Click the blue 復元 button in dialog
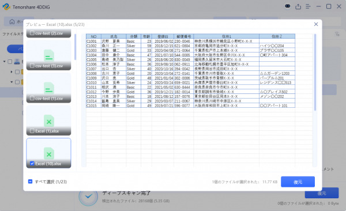346x211 pixels. (x=298, y=182)
